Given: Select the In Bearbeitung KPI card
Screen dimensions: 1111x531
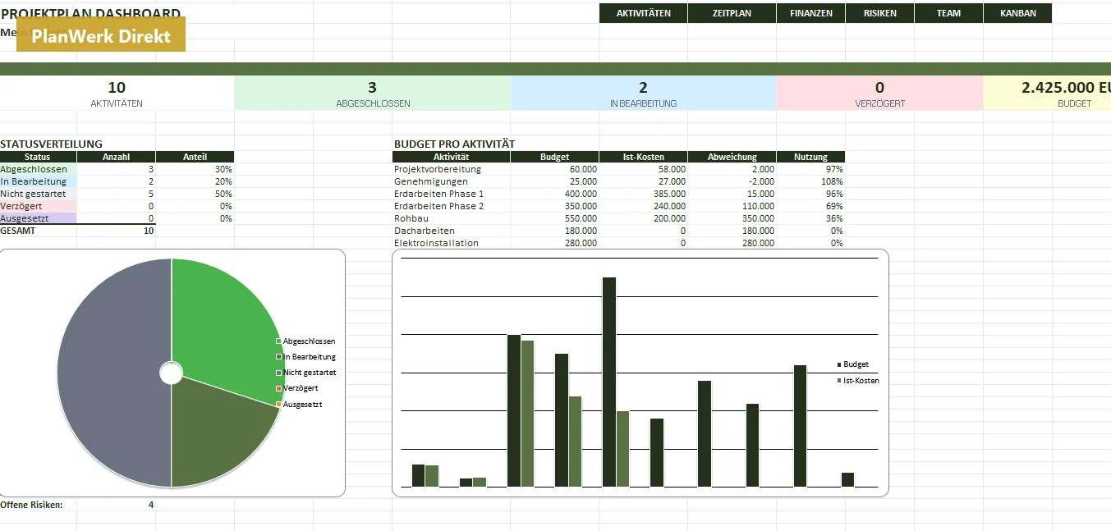Looking at the screenshot, I should (643, 94).
